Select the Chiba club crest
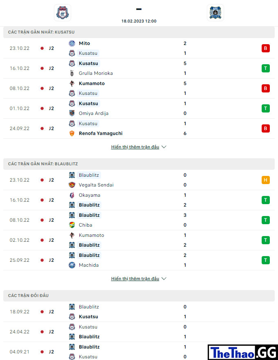278x360 pixels. click(x=72, y=225)
